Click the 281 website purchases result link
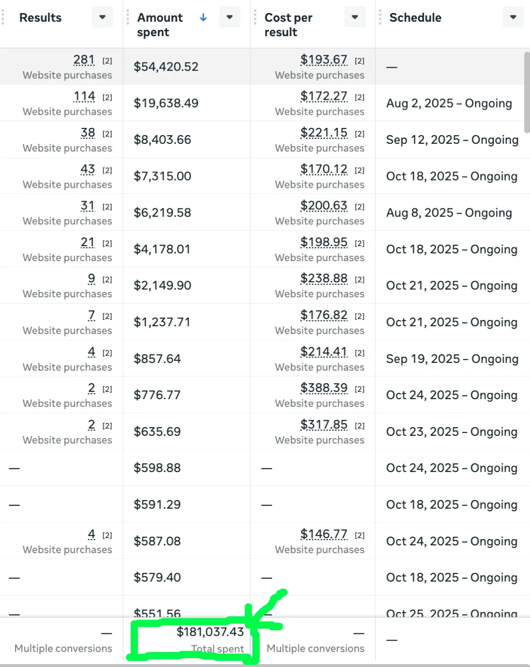This screenshot has height=667, width=530. (x=84, y=60)
